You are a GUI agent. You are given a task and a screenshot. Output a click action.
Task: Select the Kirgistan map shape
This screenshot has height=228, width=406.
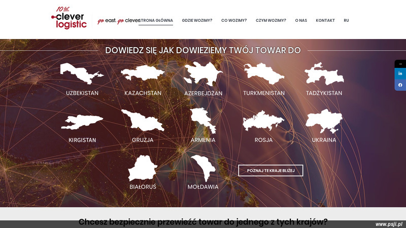82,122
